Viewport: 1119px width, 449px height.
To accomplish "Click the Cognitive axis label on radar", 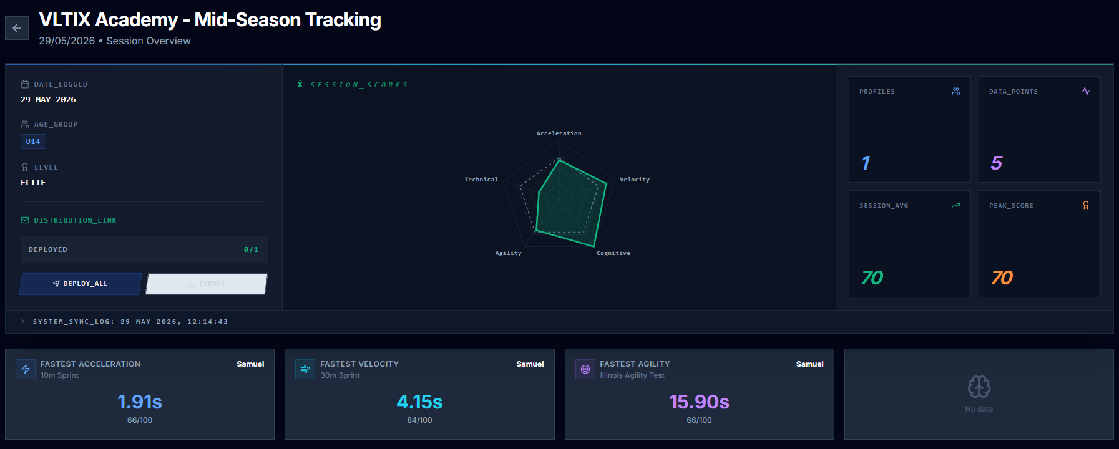I will click(x=613, y=253).
